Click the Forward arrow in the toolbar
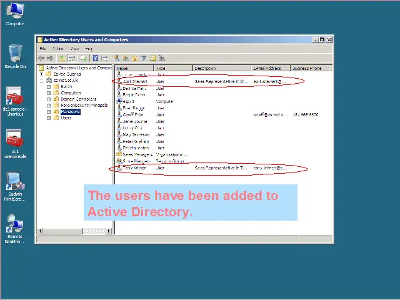The image size is (400, 300). coord(50,58)
